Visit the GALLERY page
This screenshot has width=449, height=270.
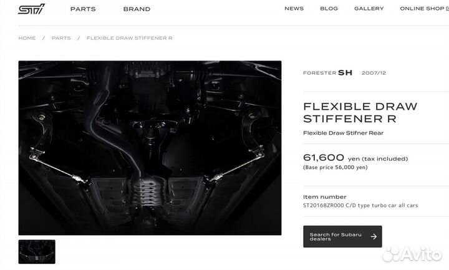369,9
